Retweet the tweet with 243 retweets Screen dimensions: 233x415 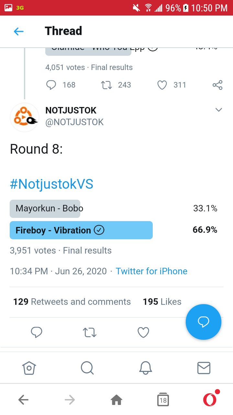[106, 85]
